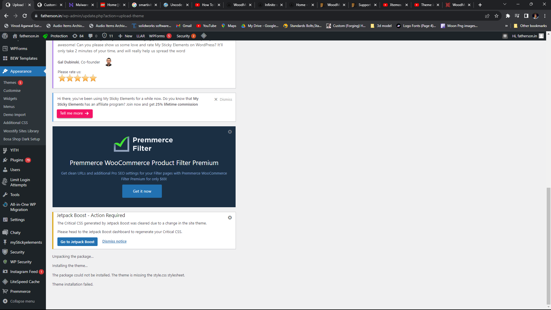Close the Jetpack Boost notice with the X icon
This screenshot has width=551, height=310.
pos(230,218)
